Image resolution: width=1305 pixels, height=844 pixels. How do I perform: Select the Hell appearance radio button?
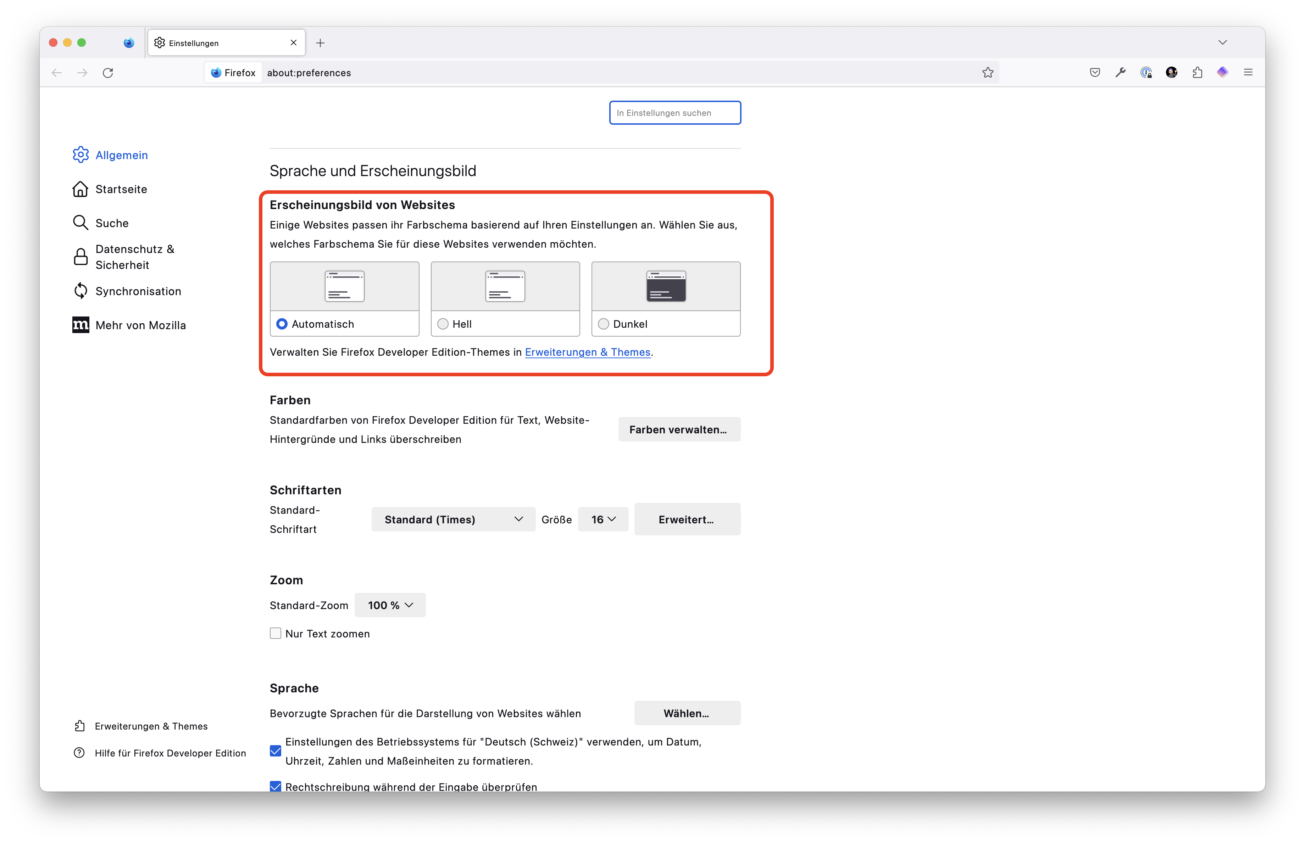pos(443,323)
